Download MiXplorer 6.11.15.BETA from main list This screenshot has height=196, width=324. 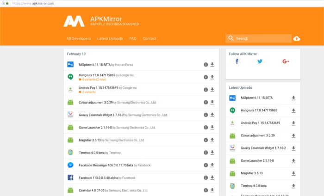212,65
